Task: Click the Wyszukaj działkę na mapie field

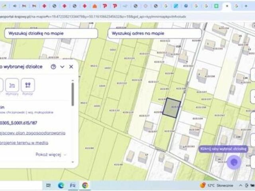Action: click(x=51, y=33)
